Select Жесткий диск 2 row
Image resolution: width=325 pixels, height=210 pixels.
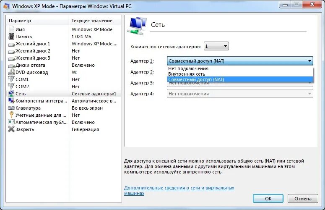(64, 51)
